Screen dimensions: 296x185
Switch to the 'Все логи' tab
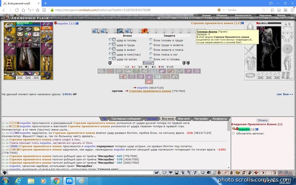[x=168, y=119]
